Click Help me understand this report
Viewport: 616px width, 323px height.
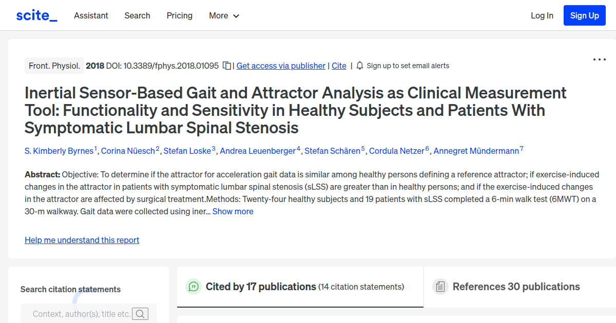point(82,240)
